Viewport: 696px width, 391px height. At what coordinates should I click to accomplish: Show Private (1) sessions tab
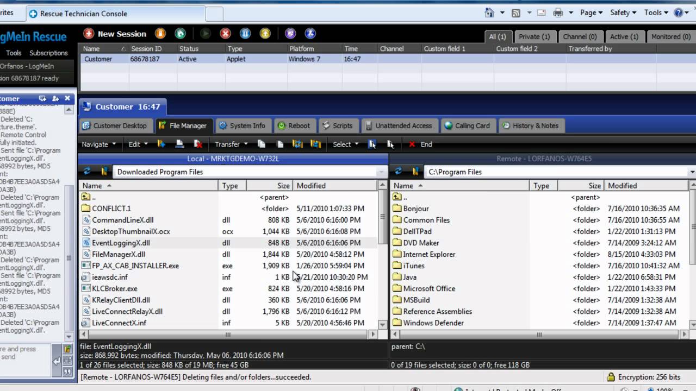[534, 36]
